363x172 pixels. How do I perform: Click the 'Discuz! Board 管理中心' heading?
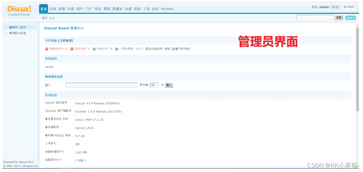coord(64,28)
